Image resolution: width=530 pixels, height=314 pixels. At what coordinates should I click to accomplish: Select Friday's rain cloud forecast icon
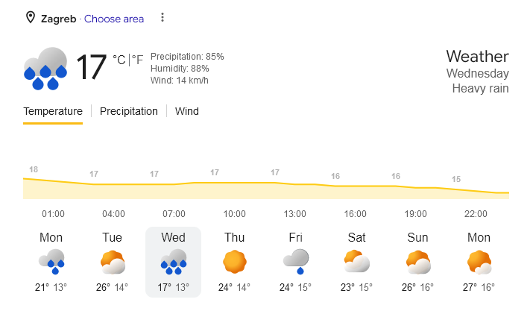pos(296,262)
